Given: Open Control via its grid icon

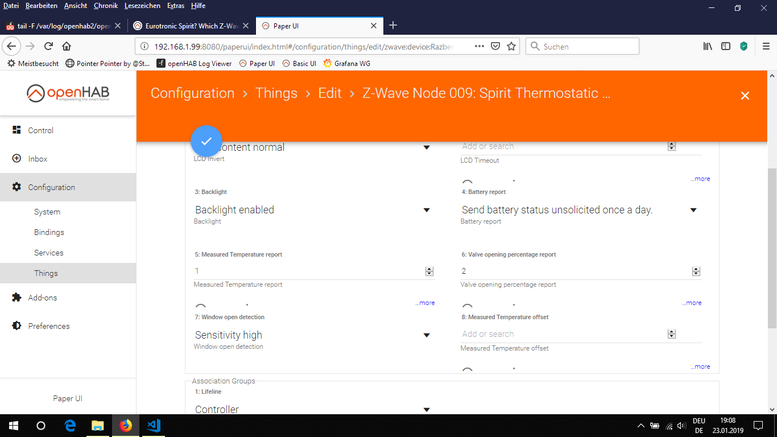Looking at the screenshot, I should pos(16,130).
